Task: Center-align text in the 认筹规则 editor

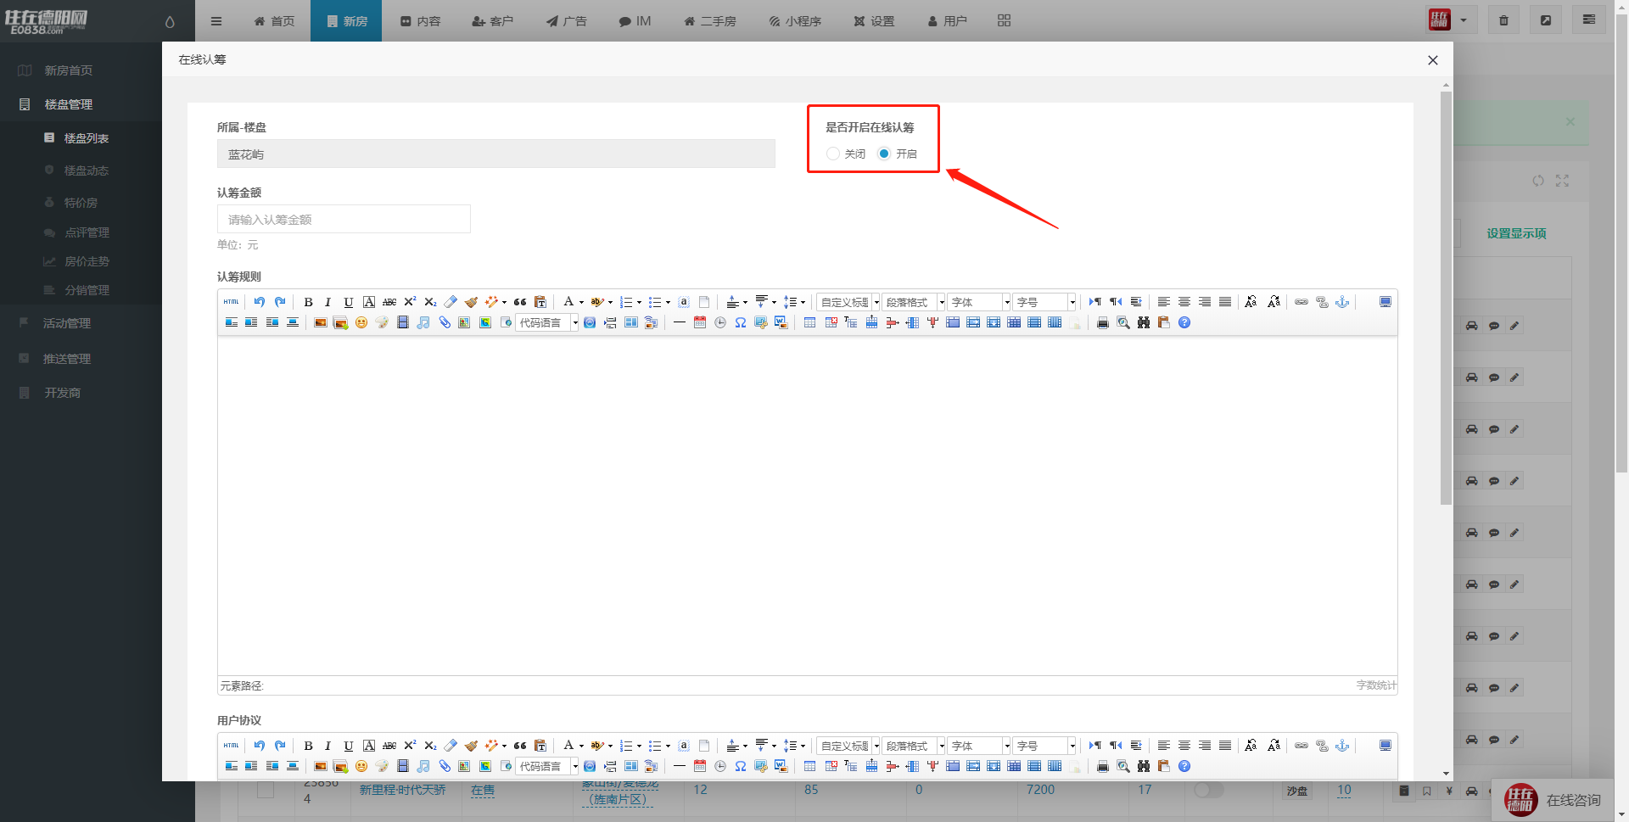Action: pos(1184,302)
